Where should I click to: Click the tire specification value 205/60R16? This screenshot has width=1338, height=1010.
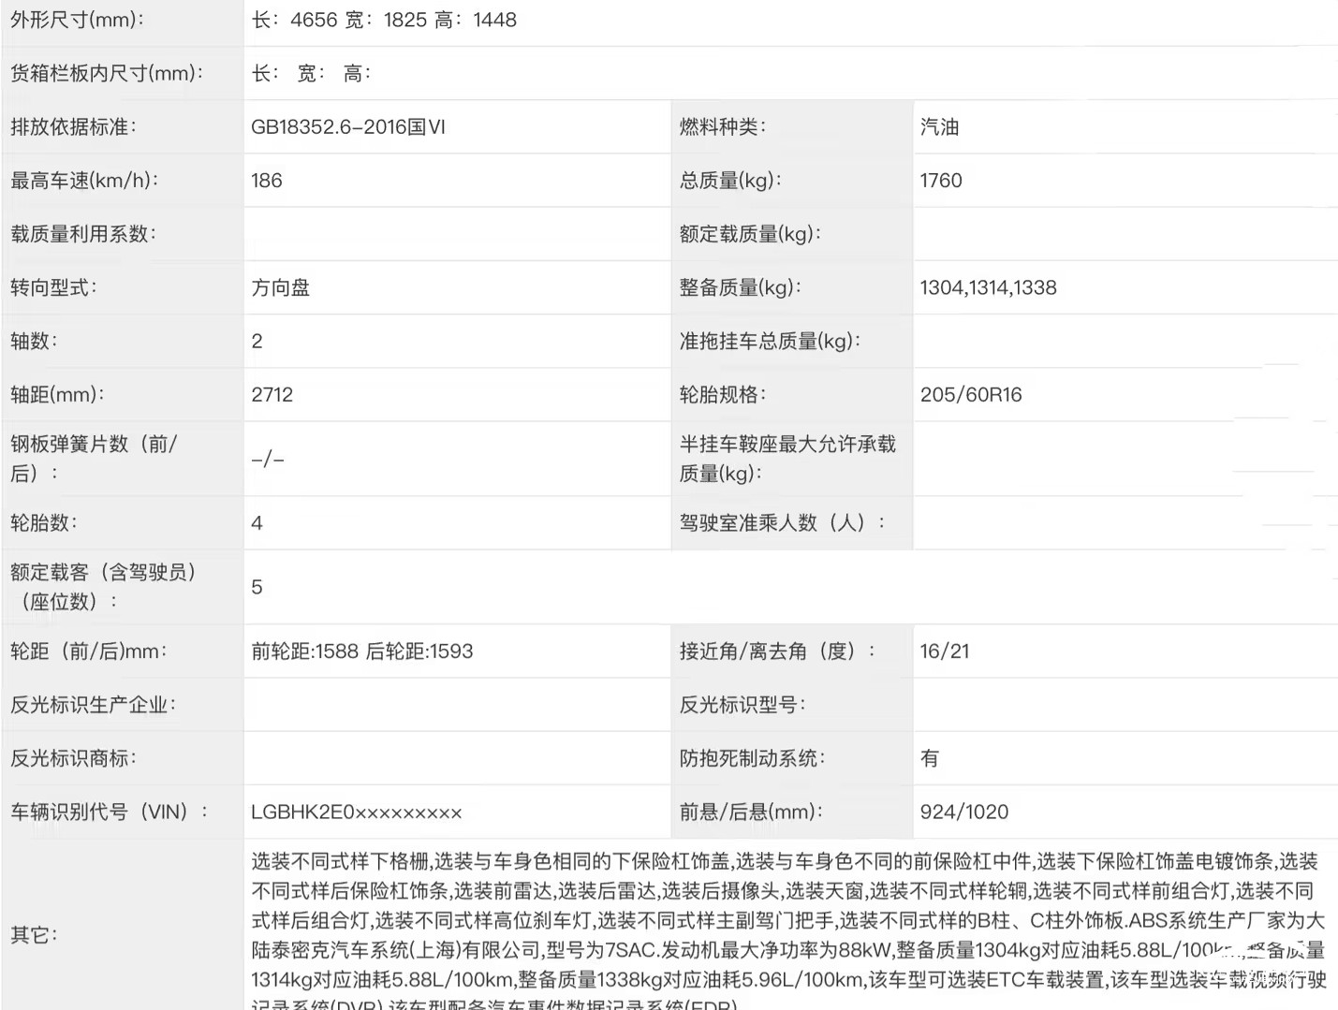coord(971,395)
